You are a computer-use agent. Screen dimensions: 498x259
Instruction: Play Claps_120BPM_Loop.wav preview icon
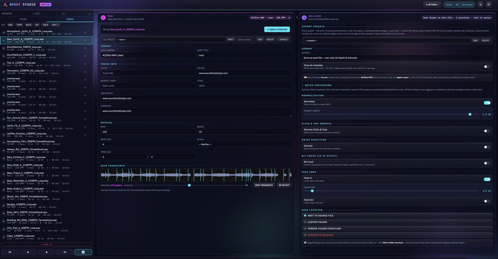click(4, 237)
